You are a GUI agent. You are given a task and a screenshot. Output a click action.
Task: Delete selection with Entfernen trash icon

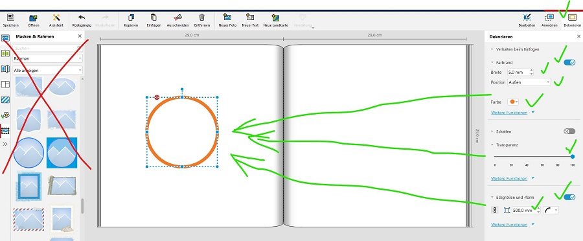[202, 17]
